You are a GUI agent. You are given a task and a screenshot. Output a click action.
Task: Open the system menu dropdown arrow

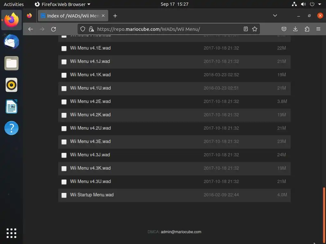[320, 4]
